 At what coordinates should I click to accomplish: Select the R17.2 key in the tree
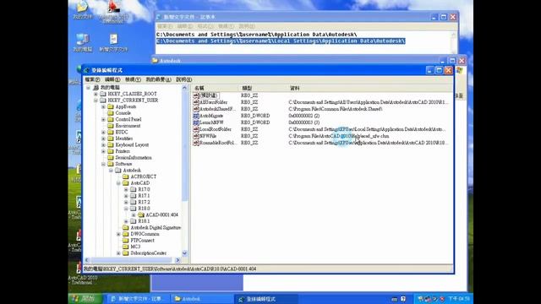pos(144,203)
